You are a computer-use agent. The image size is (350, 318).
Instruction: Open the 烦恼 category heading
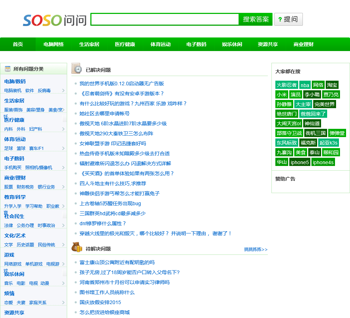(9, 293)
